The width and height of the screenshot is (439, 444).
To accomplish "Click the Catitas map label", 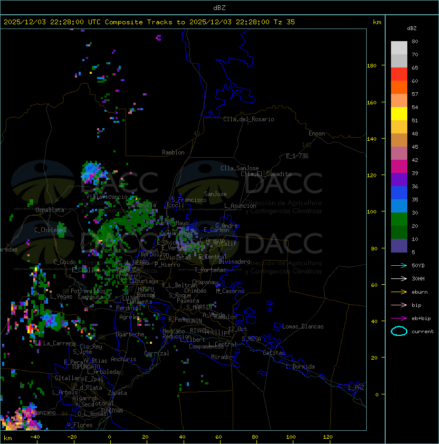I will 274,353.
